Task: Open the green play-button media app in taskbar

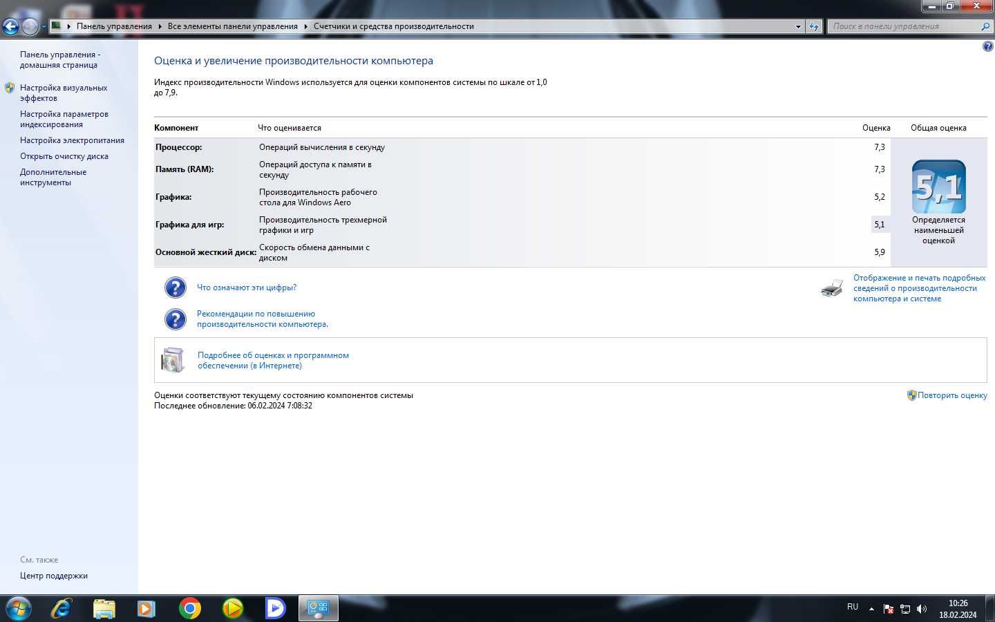Action: [233, 608]
